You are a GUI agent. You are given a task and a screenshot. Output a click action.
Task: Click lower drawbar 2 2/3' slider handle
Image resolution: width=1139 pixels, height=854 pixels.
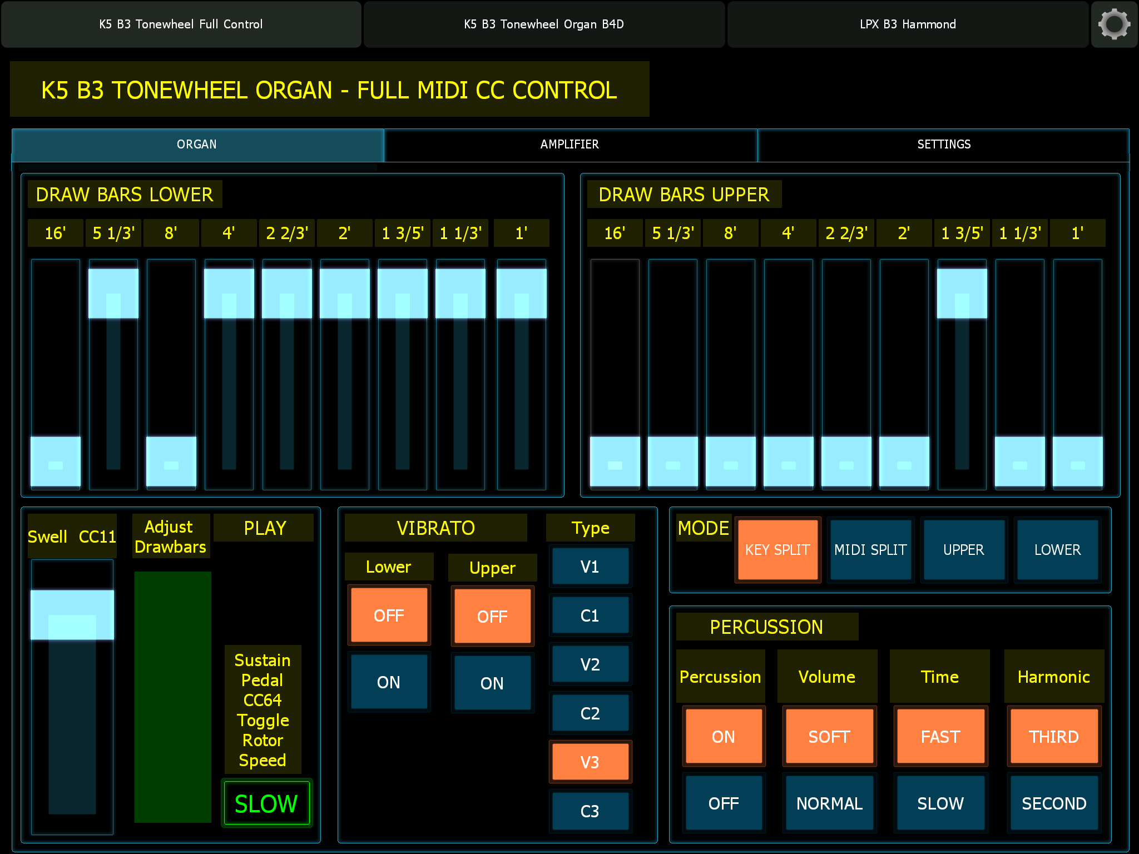pos(287,294)
